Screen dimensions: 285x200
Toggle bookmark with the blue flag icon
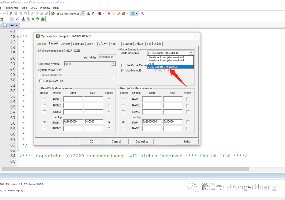coord(11,13)
